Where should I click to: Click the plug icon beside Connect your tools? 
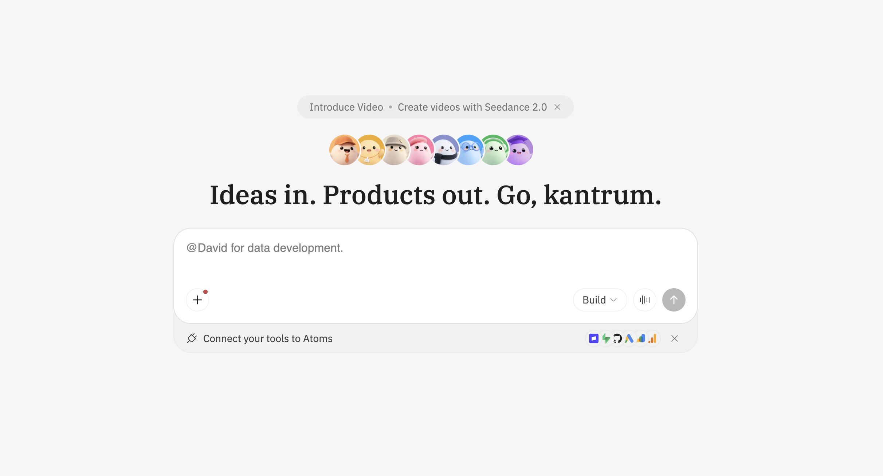tap(192, 338)
